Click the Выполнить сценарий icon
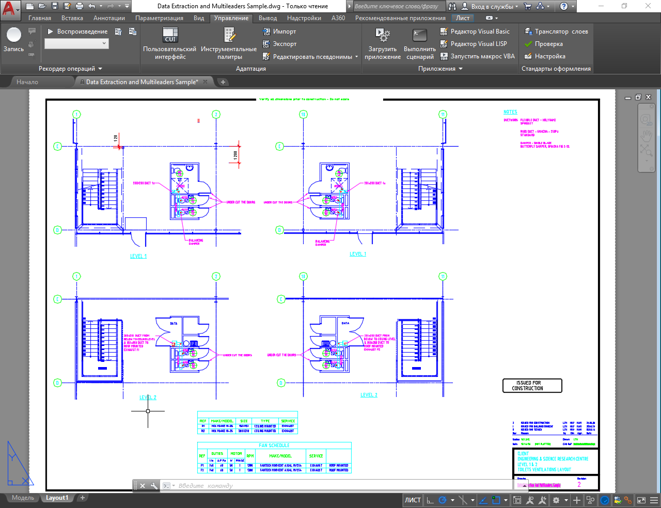Image resolution: width=661 pixels, height=508 pixels. tap(419, 35)
